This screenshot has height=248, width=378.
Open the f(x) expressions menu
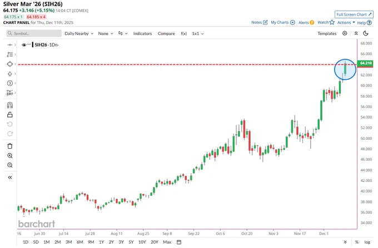(x=183, y=33)
